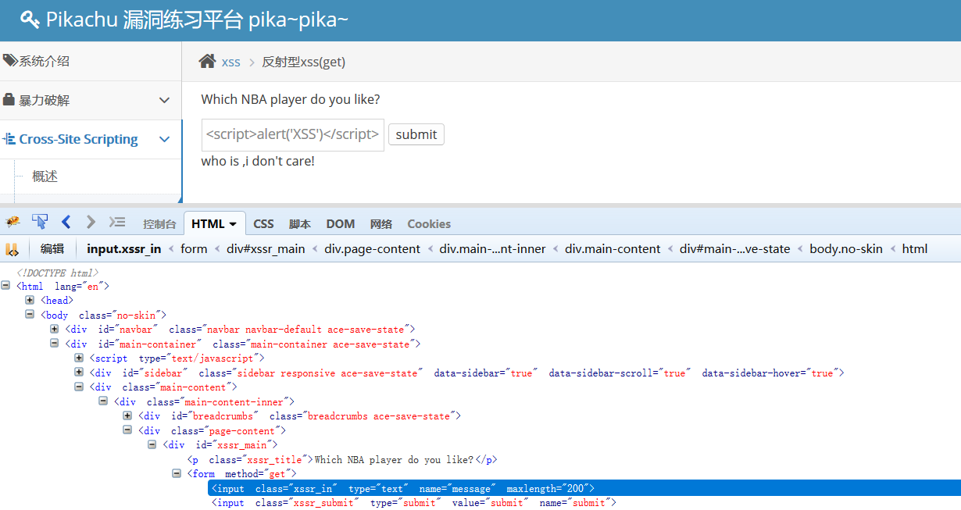Select div#main-...ve-state in element path

735,248
